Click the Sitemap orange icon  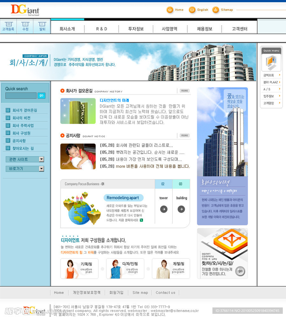216,10
